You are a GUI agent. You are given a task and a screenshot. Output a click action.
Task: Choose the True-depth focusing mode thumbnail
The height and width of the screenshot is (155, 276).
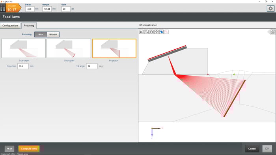[23, 49]
